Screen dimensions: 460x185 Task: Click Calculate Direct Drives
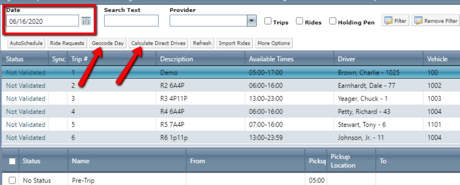tap(159, 43)
